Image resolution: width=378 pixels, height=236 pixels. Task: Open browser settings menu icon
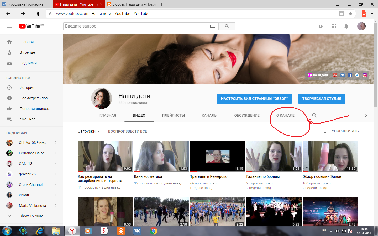(338, 4)
